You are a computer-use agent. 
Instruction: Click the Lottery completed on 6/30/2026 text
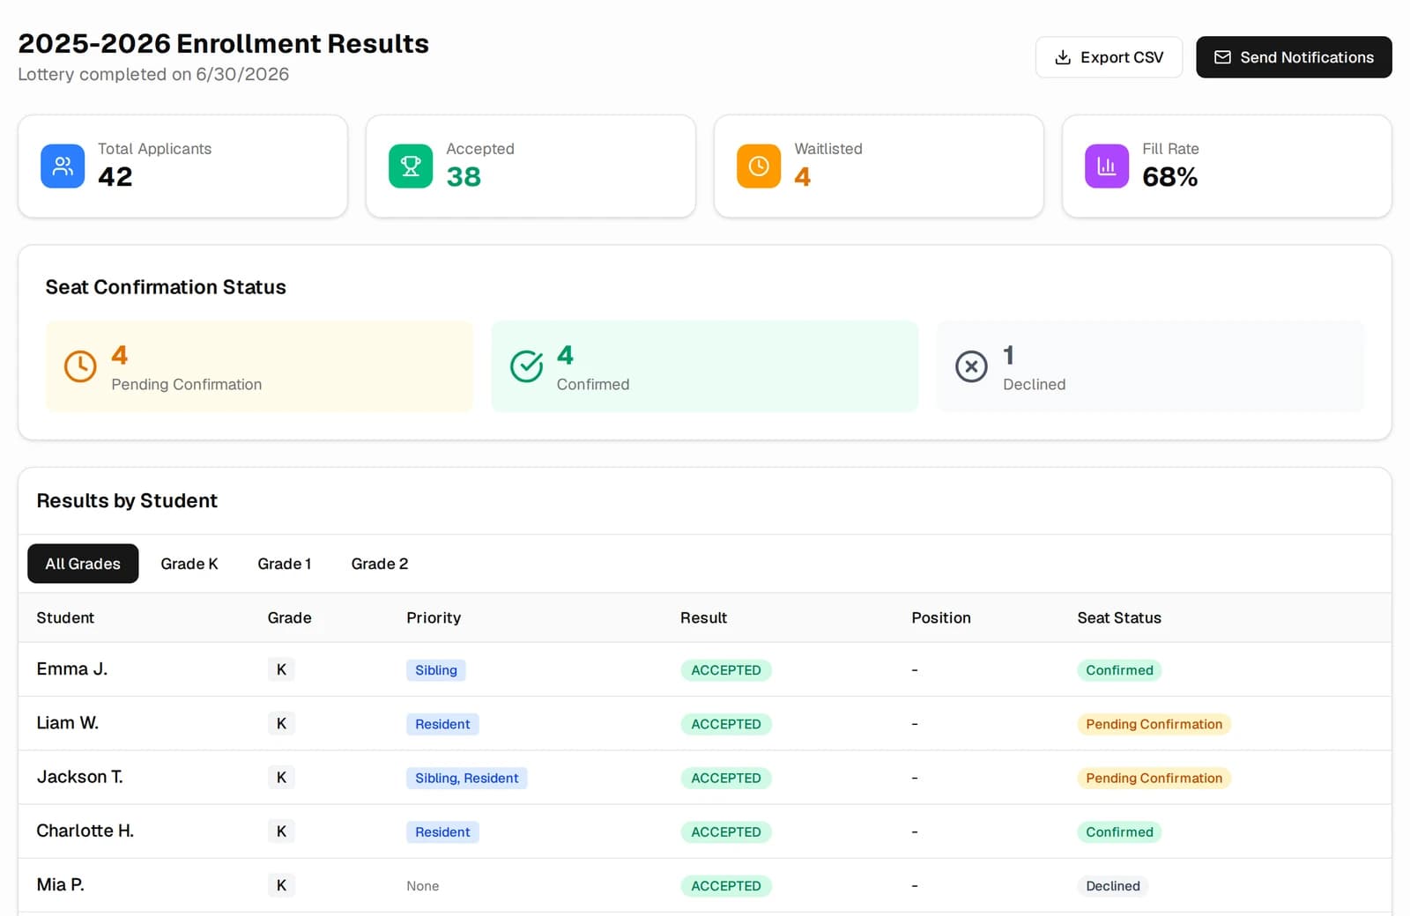tap(153, 75)
